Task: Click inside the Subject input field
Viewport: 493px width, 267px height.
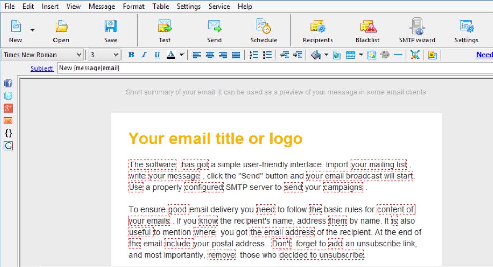Action: click(138, 68)
